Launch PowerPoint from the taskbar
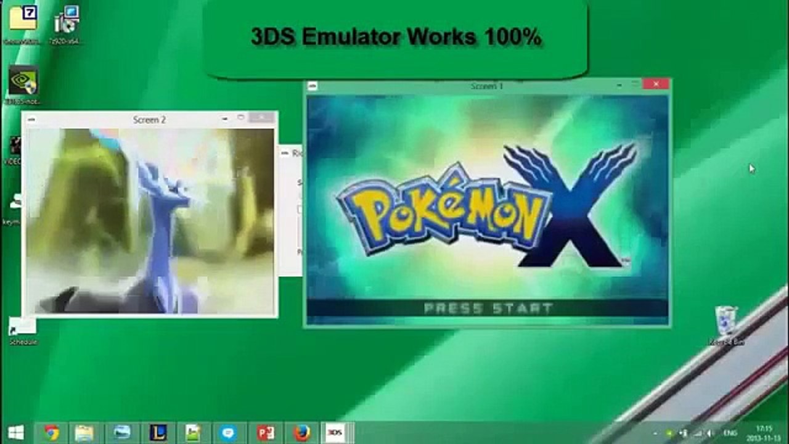The image size is (789, 444). click(266, 433)
